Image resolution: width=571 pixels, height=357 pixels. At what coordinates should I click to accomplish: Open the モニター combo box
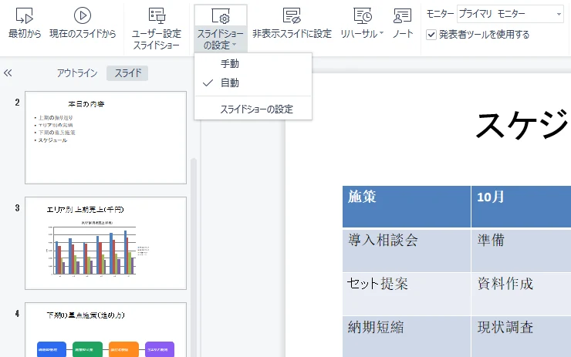coord(510,14)
